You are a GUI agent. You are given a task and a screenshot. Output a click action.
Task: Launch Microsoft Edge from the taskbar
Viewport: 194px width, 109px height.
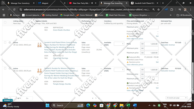click(88, 105)
